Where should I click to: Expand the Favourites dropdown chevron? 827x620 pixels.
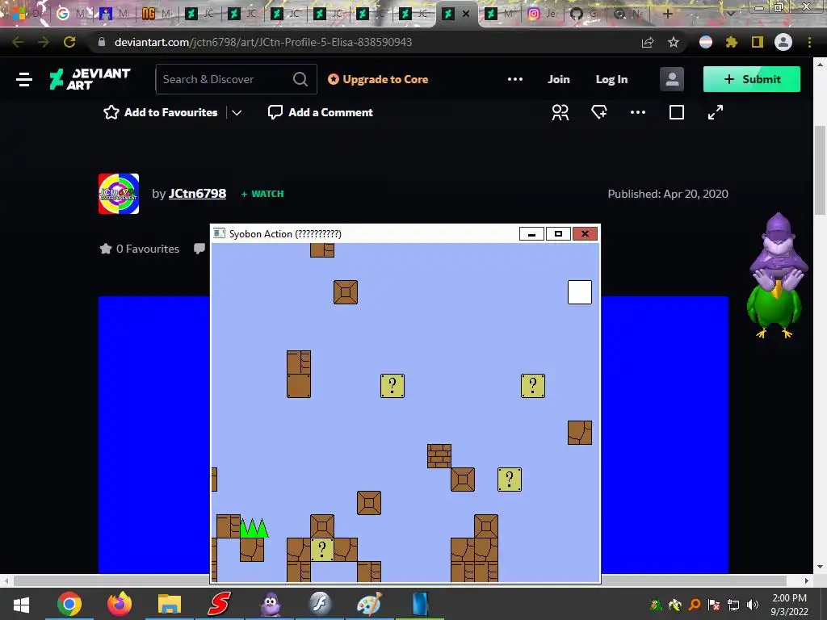click(237, 112)
